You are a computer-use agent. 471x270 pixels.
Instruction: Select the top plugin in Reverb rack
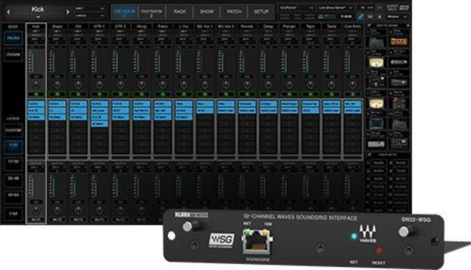click(247, 104)
